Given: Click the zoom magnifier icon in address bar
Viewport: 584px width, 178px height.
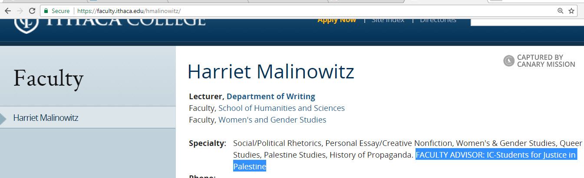Looking at the screenshot, I should (560, 11).
